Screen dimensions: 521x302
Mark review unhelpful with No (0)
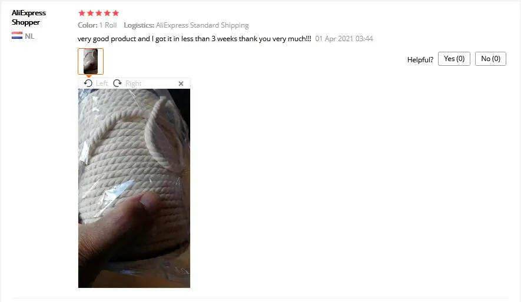490,59
